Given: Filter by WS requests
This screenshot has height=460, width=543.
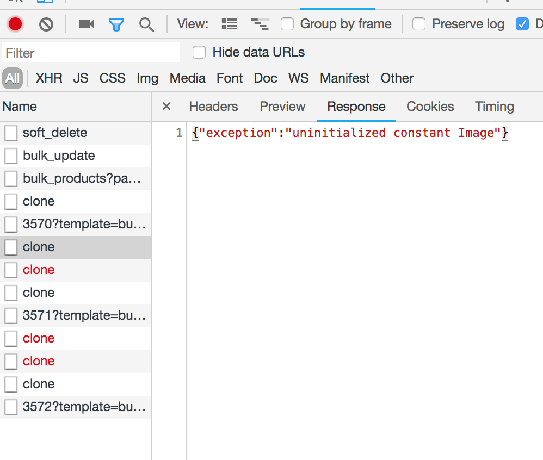Looking at the screenshot, I should (299, 78).
